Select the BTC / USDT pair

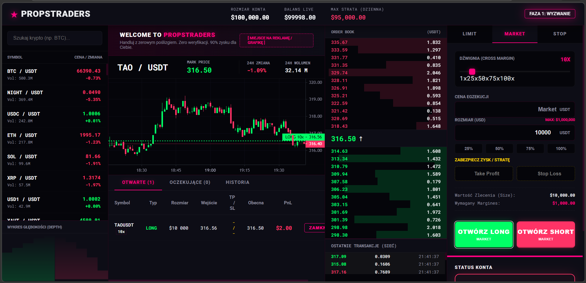54,74
